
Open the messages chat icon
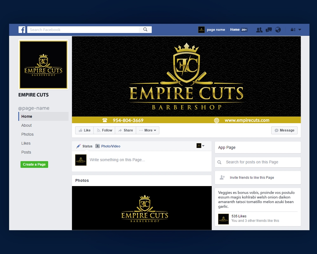point(269,30)
